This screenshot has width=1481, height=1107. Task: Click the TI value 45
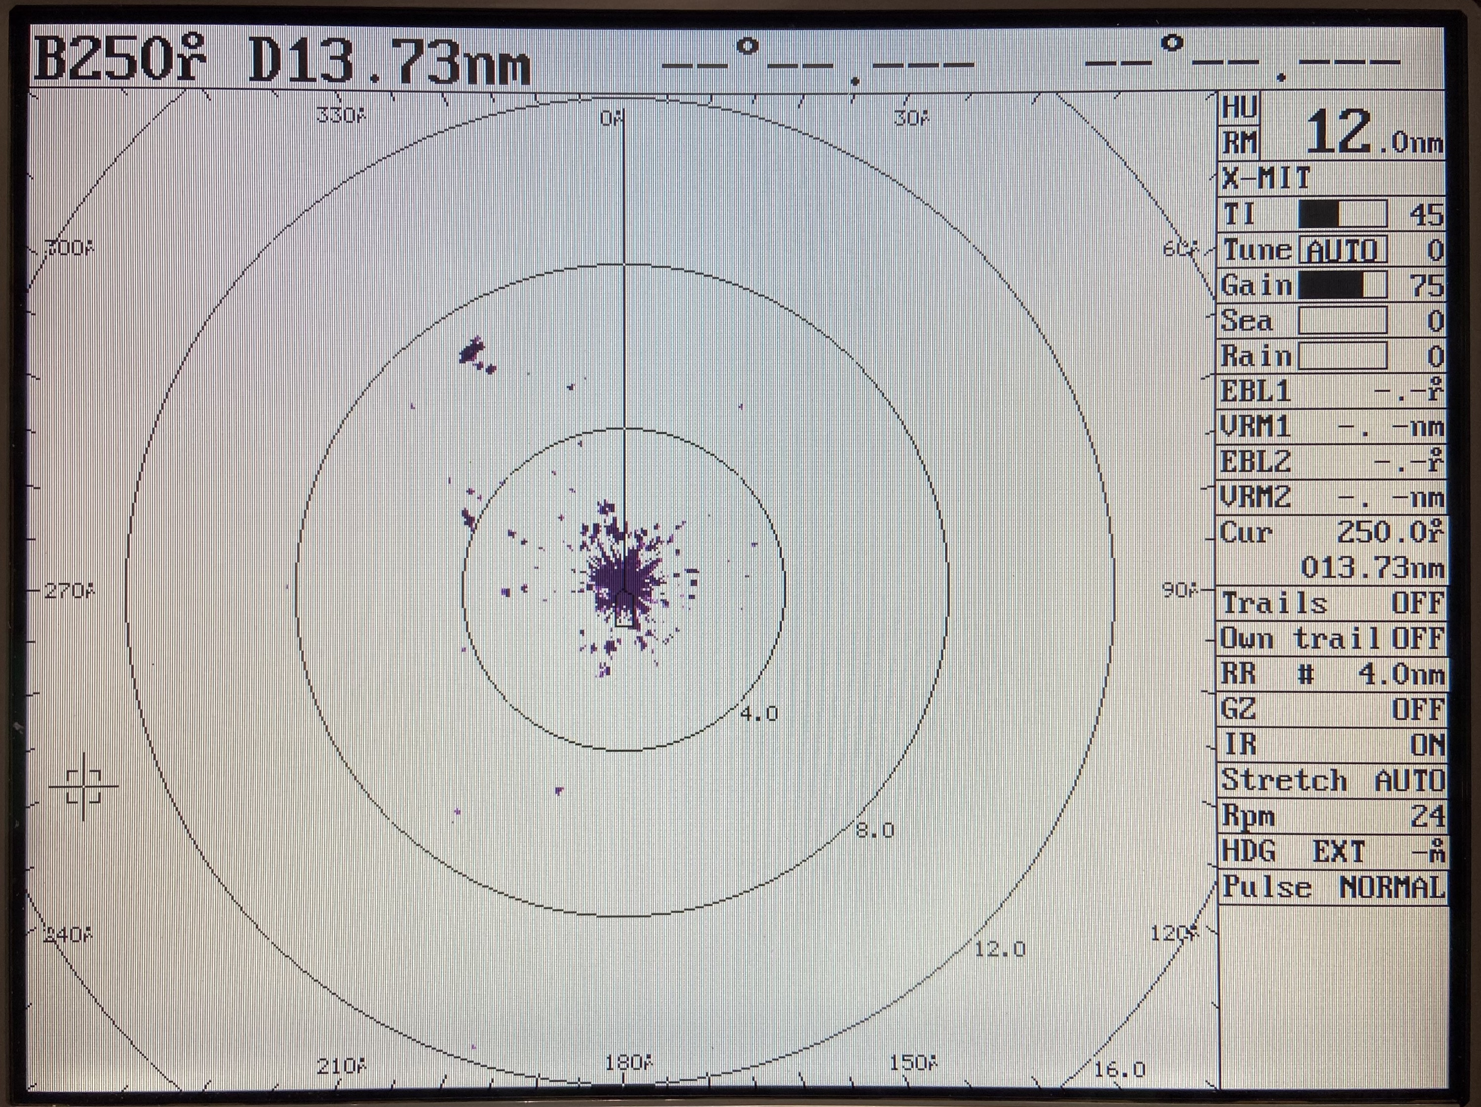coord(1426,215)
